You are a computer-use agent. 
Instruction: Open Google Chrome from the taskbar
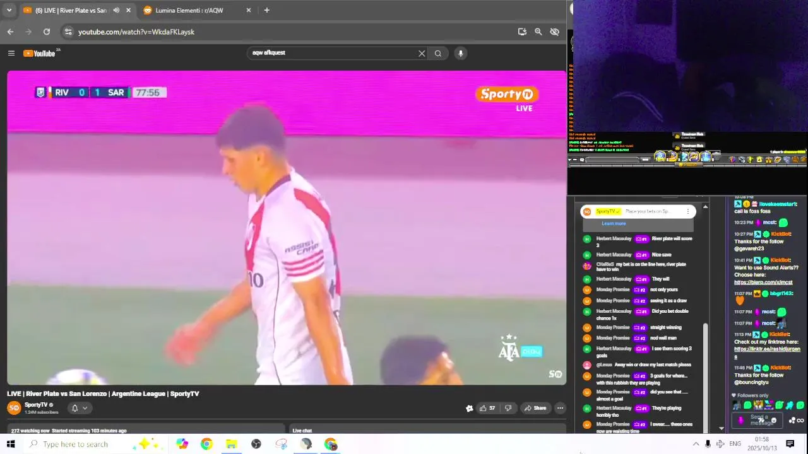tap(206, 444)
